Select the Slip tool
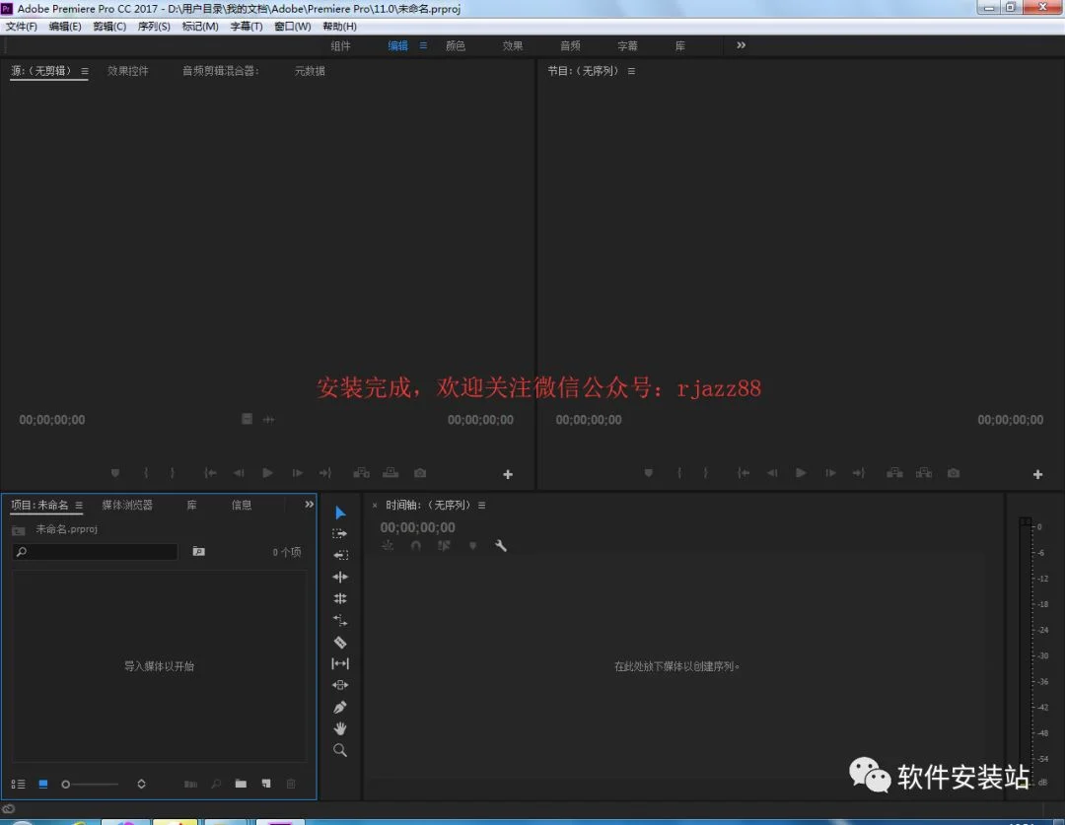 coord(340,663)
